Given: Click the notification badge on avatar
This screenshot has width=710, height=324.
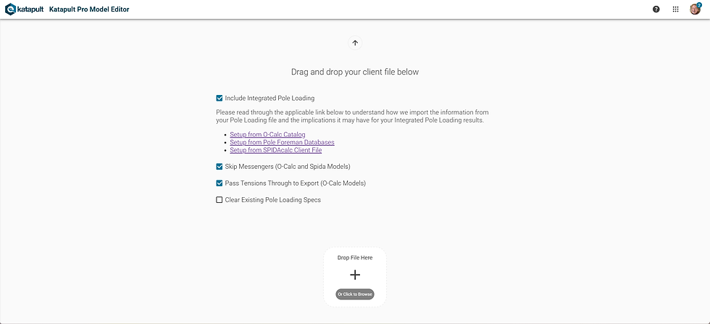Looking at the screenshot, I should pos(699,5).
